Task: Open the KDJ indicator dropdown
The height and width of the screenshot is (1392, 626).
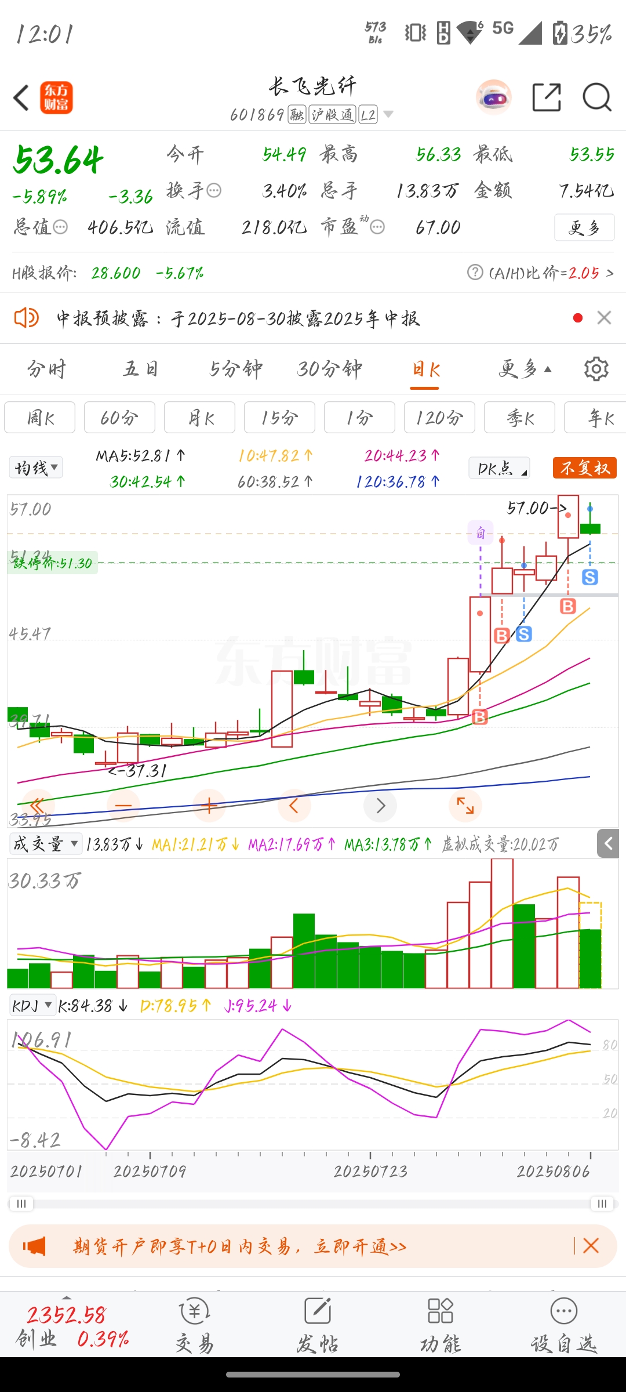Action: 32,1005
